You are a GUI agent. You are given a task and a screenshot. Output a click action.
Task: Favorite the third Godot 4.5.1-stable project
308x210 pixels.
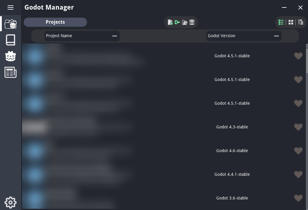tap(298, 103)
